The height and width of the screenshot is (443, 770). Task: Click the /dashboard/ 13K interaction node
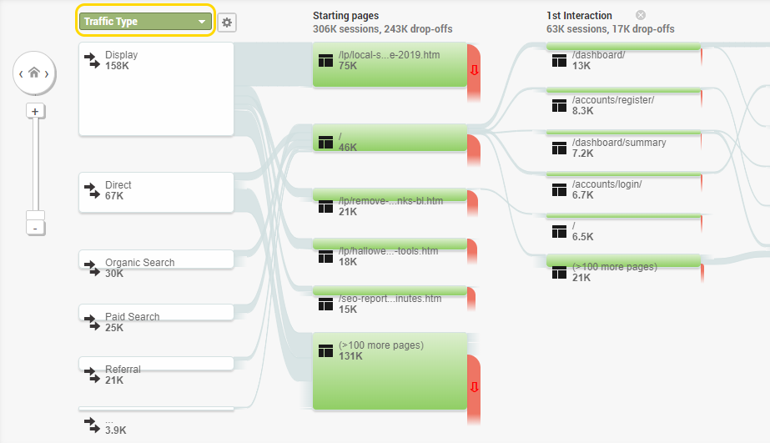624,47
